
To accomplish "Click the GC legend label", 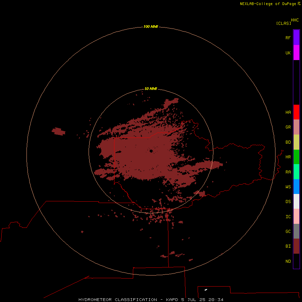I will (288, 232).
